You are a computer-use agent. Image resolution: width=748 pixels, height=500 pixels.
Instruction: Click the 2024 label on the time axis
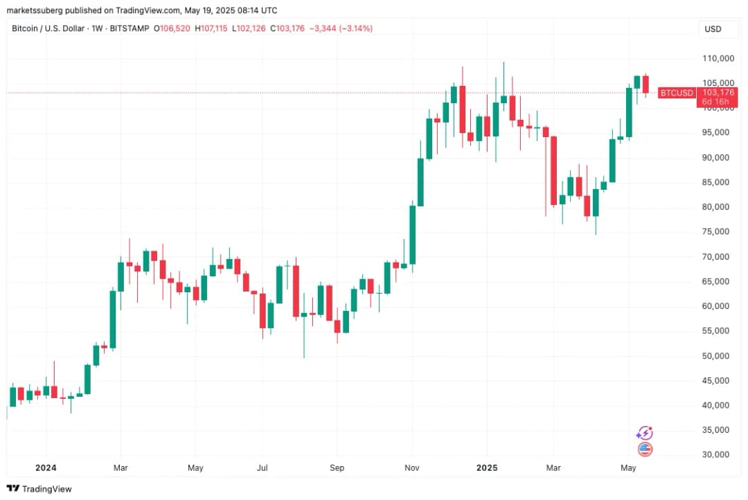46,468
